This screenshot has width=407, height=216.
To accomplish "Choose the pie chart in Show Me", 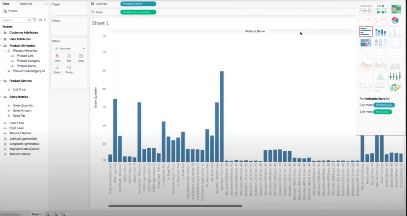I will (x=395, y=20).
